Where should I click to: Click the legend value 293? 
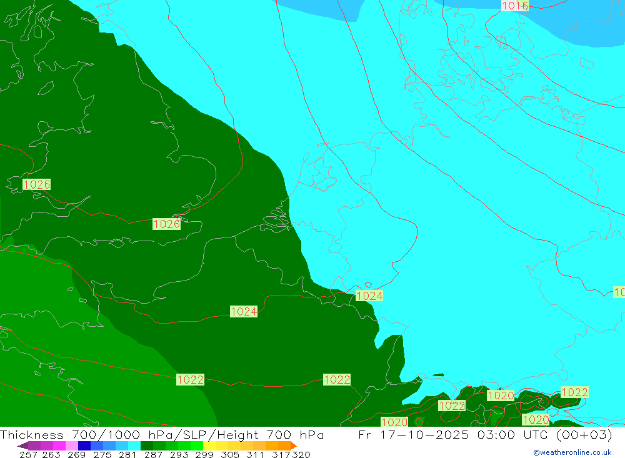pyautogui.click(x=179, y=454)
